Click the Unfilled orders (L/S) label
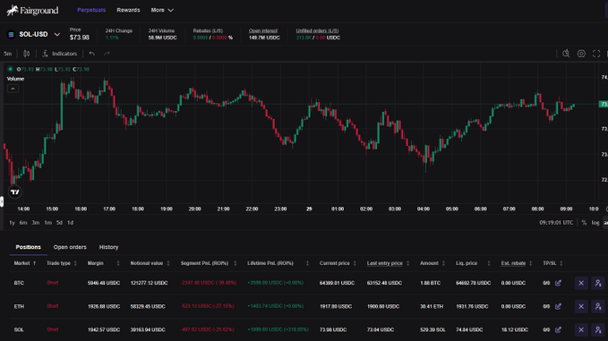 pyautogui.click(x=317, y=30)
